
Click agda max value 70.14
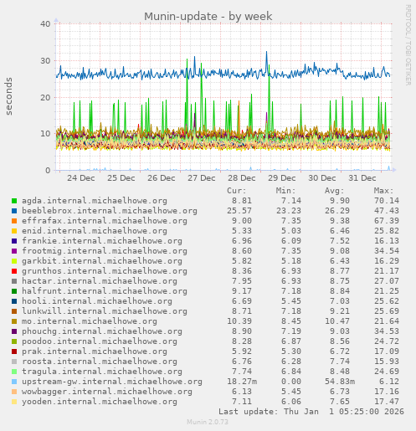[387, 201]
